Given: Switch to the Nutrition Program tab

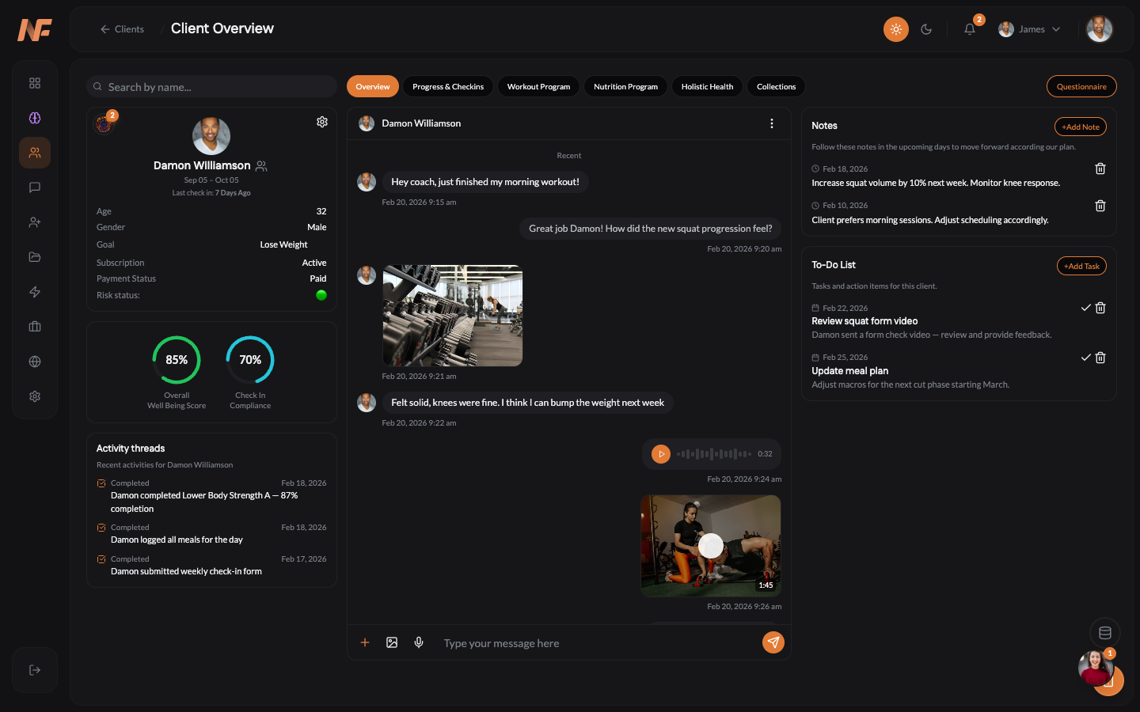Looking at the screenshot, I should coord(625,86).
